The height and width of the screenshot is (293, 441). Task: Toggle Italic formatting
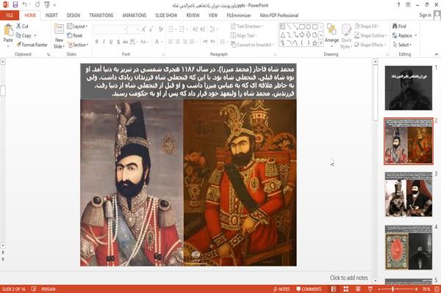tap(104, 42)
